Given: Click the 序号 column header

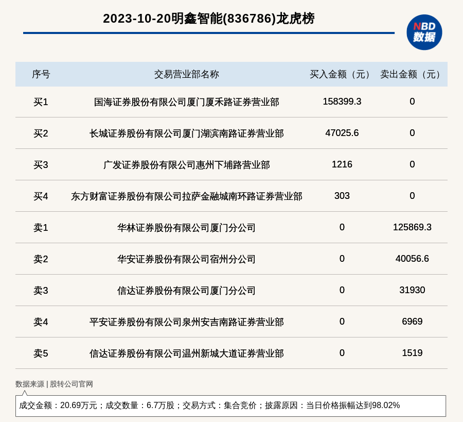Looking at the screenshot, I should coord(41,74).
